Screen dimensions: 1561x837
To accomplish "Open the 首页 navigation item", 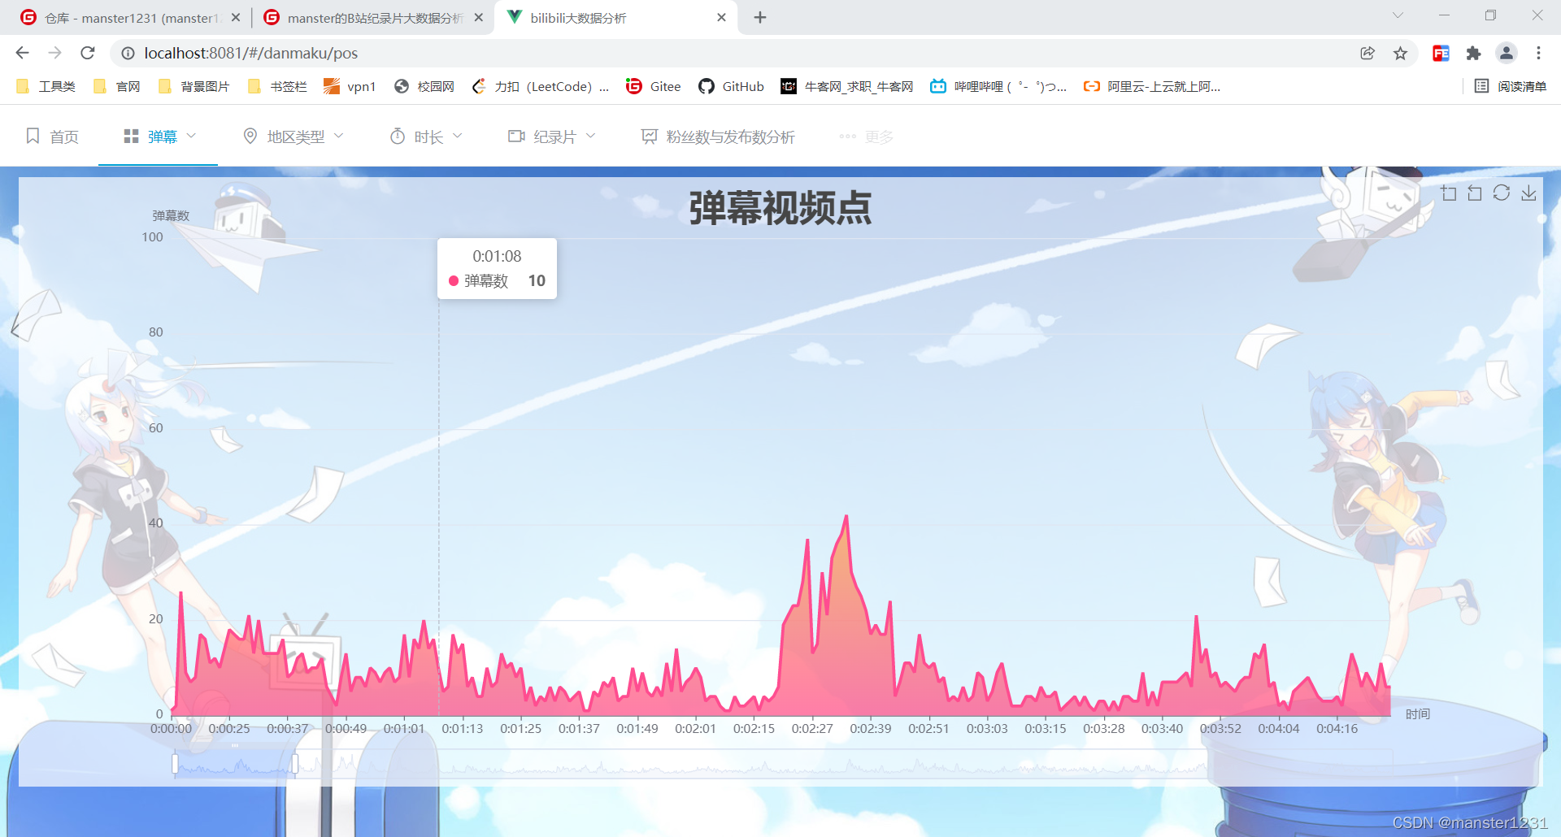I will [53, 137].
